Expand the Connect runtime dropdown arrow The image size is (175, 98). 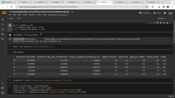pyautogui.click(x=166, y=19)
